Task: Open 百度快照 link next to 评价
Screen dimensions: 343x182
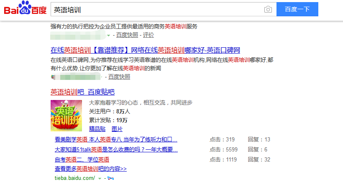Action: [x=127, y=35]
